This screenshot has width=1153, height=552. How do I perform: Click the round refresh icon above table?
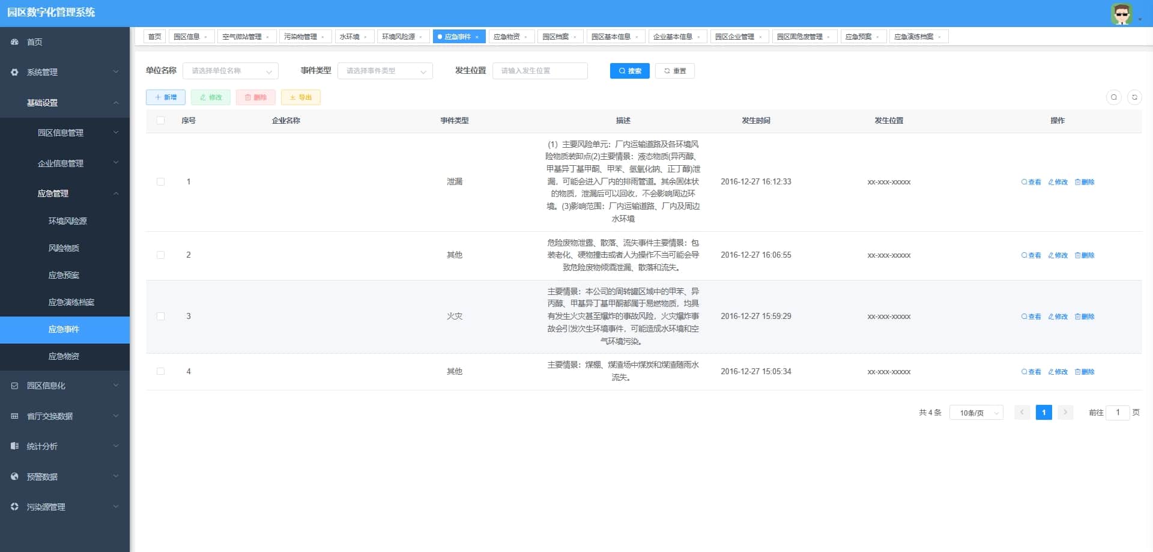(1134, 97)
